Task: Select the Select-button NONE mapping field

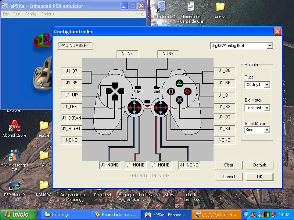Action: pos(127,54)
